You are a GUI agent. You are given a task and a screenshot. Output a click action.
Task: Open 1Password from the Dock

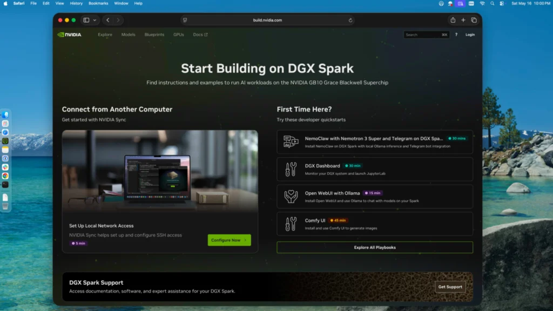tap(5, 158)
